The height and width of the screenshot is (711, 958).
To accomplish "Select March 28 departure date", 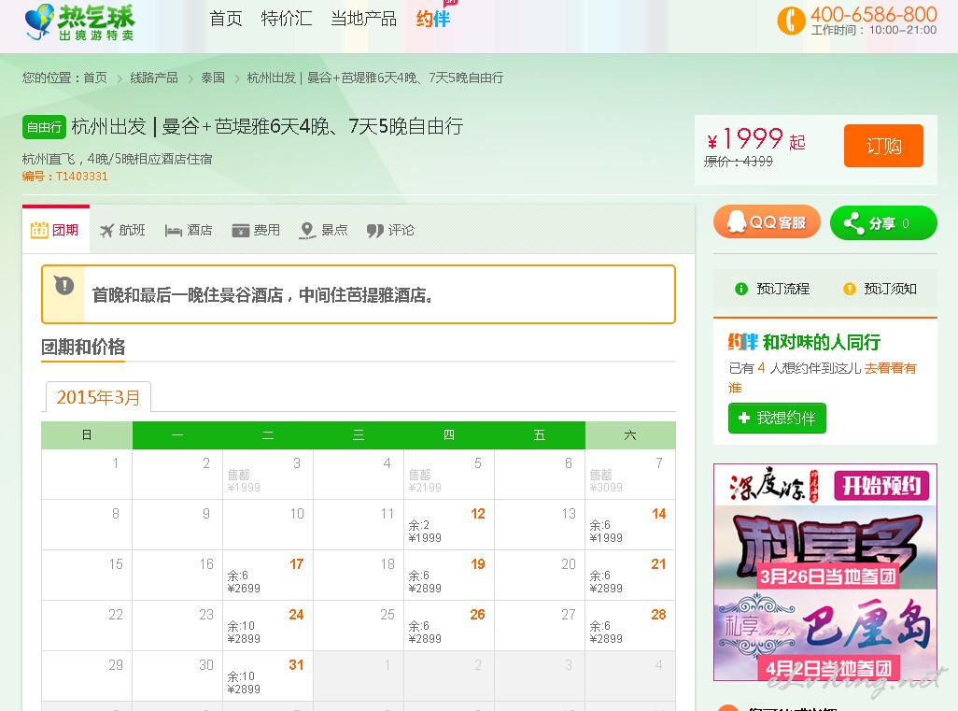I will [630, 626].
